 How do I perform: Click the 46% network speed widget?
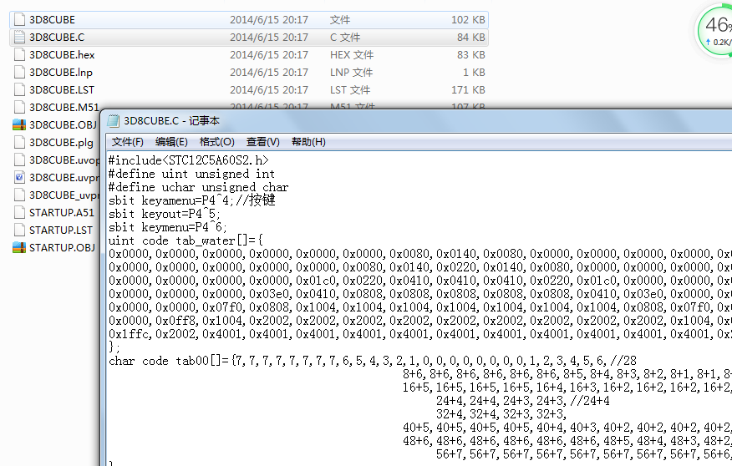(714, 31)
